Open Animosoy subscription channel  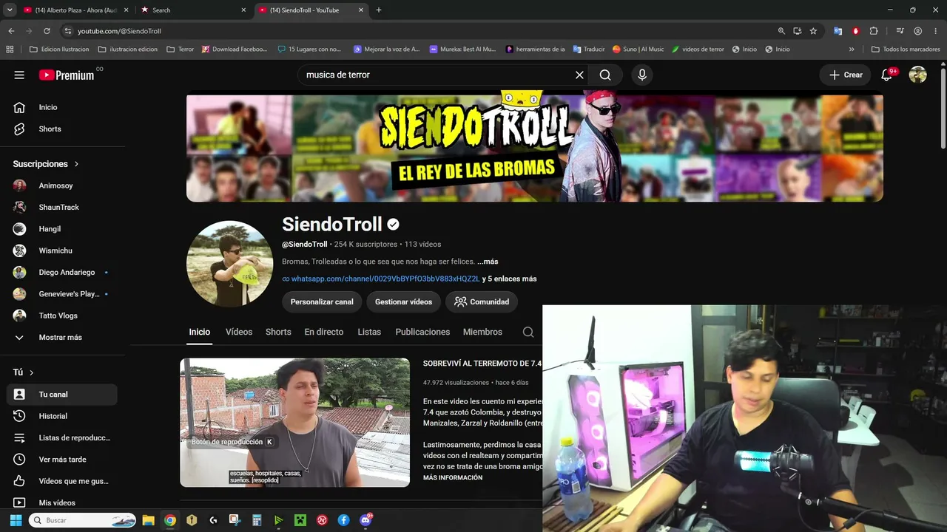[61, 185]
